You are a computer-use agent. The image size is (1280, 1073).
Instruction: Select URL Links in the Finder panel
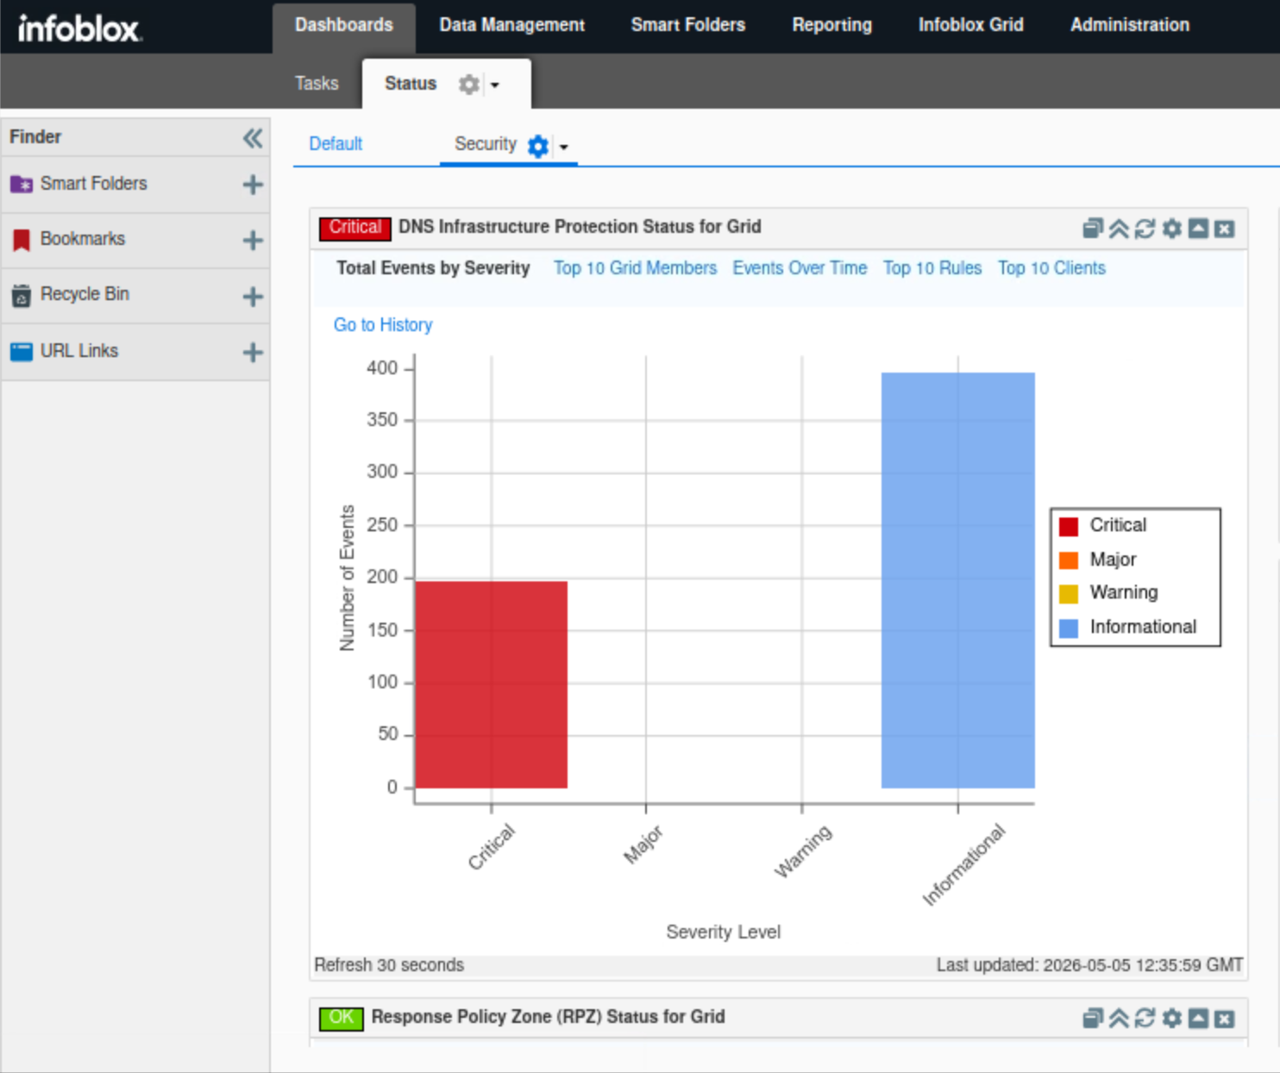coord(79,351)
